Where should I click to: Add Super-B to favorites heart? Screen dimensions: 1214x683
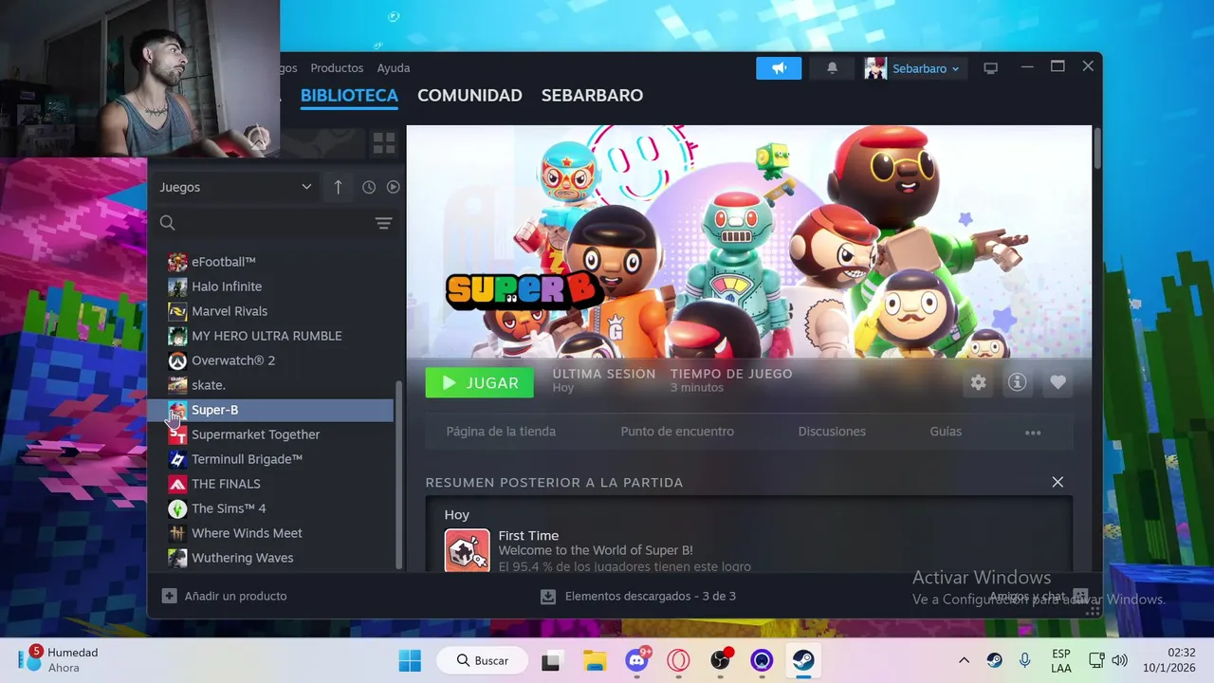1058,382
